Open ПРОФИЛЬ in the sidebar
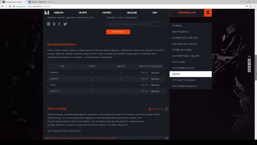Image resolution: width=257 pixels, height=145 pixels. pos(191,26)
